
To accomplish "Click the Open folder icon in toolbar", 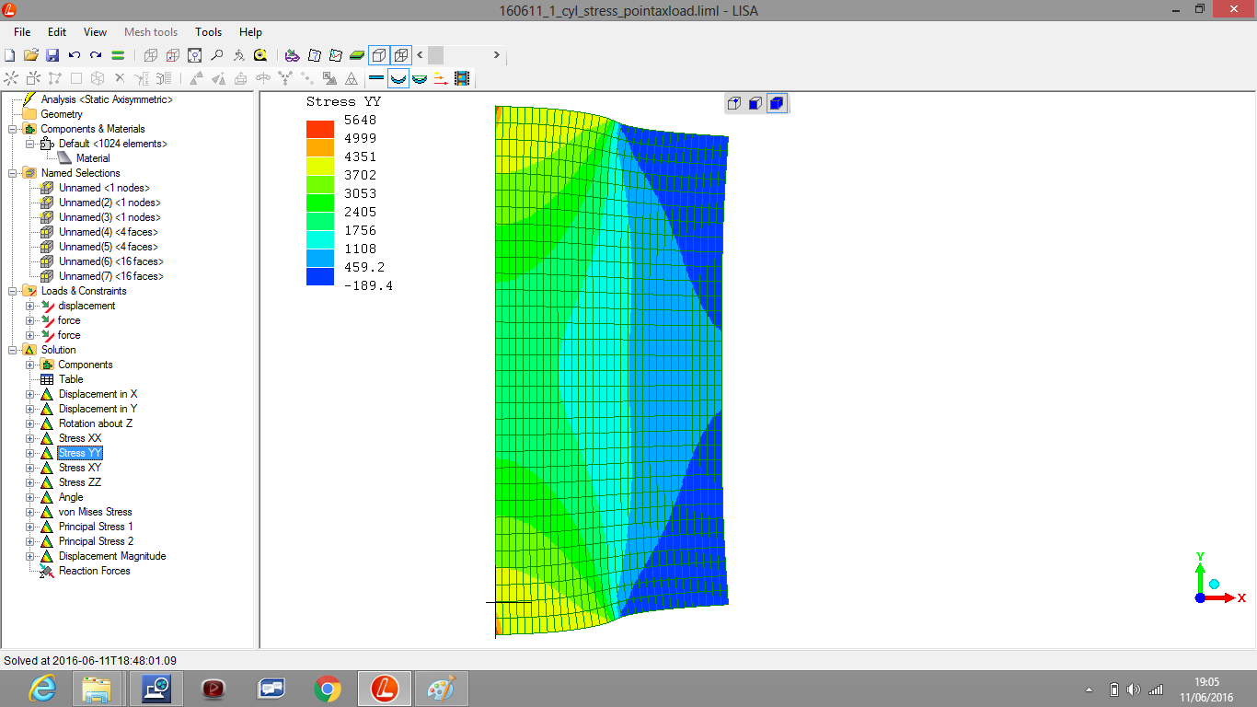I will [30, 55].
